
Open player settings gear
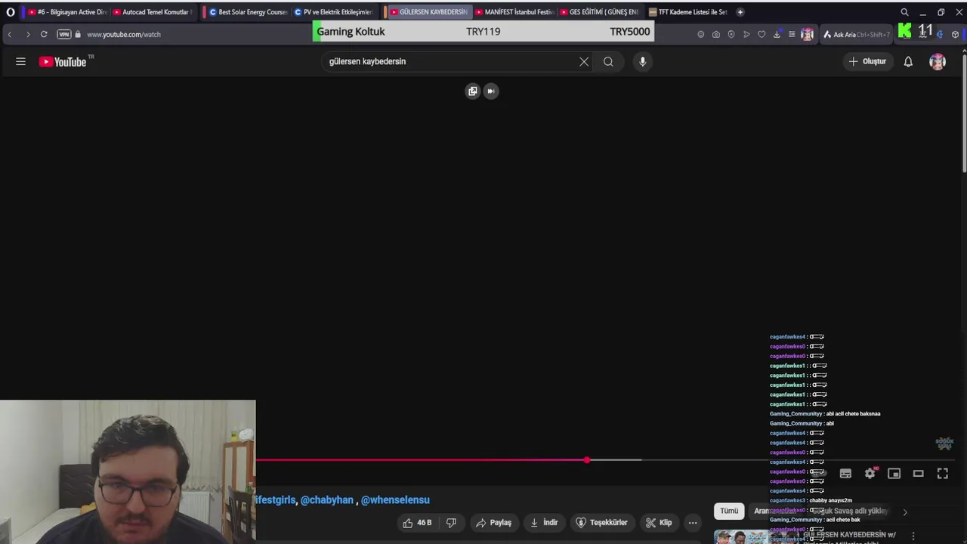coord(870,474)
